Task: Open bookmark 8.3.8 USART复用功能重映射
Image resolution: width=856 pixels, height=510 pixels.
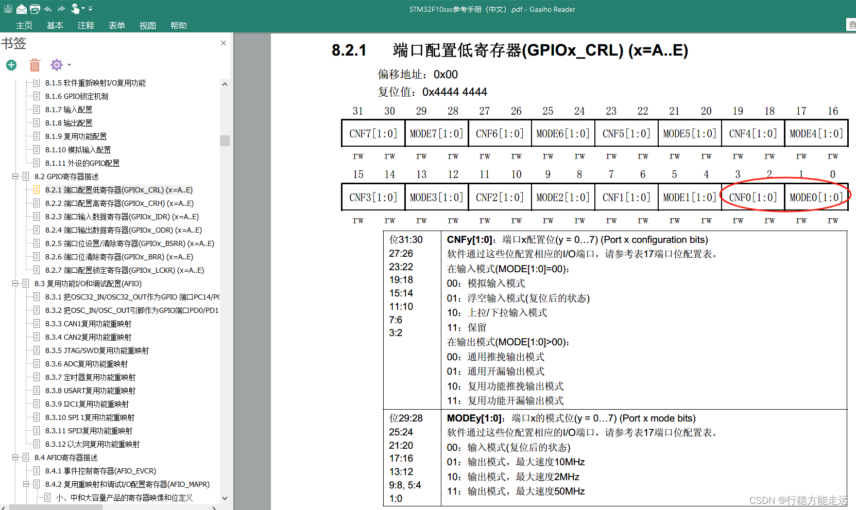Action: [x=90, y=391]
